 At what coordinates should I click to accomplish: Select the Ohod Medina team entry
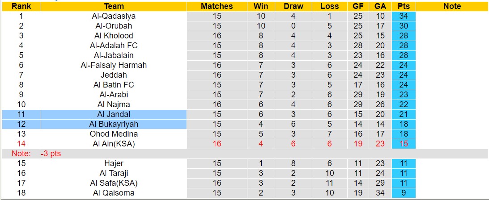tap(114, 134)
